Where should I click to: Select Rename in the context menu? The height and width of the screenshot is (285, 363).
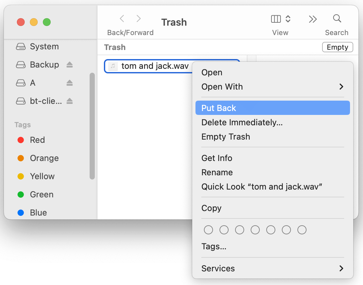[x=217, y=172]
